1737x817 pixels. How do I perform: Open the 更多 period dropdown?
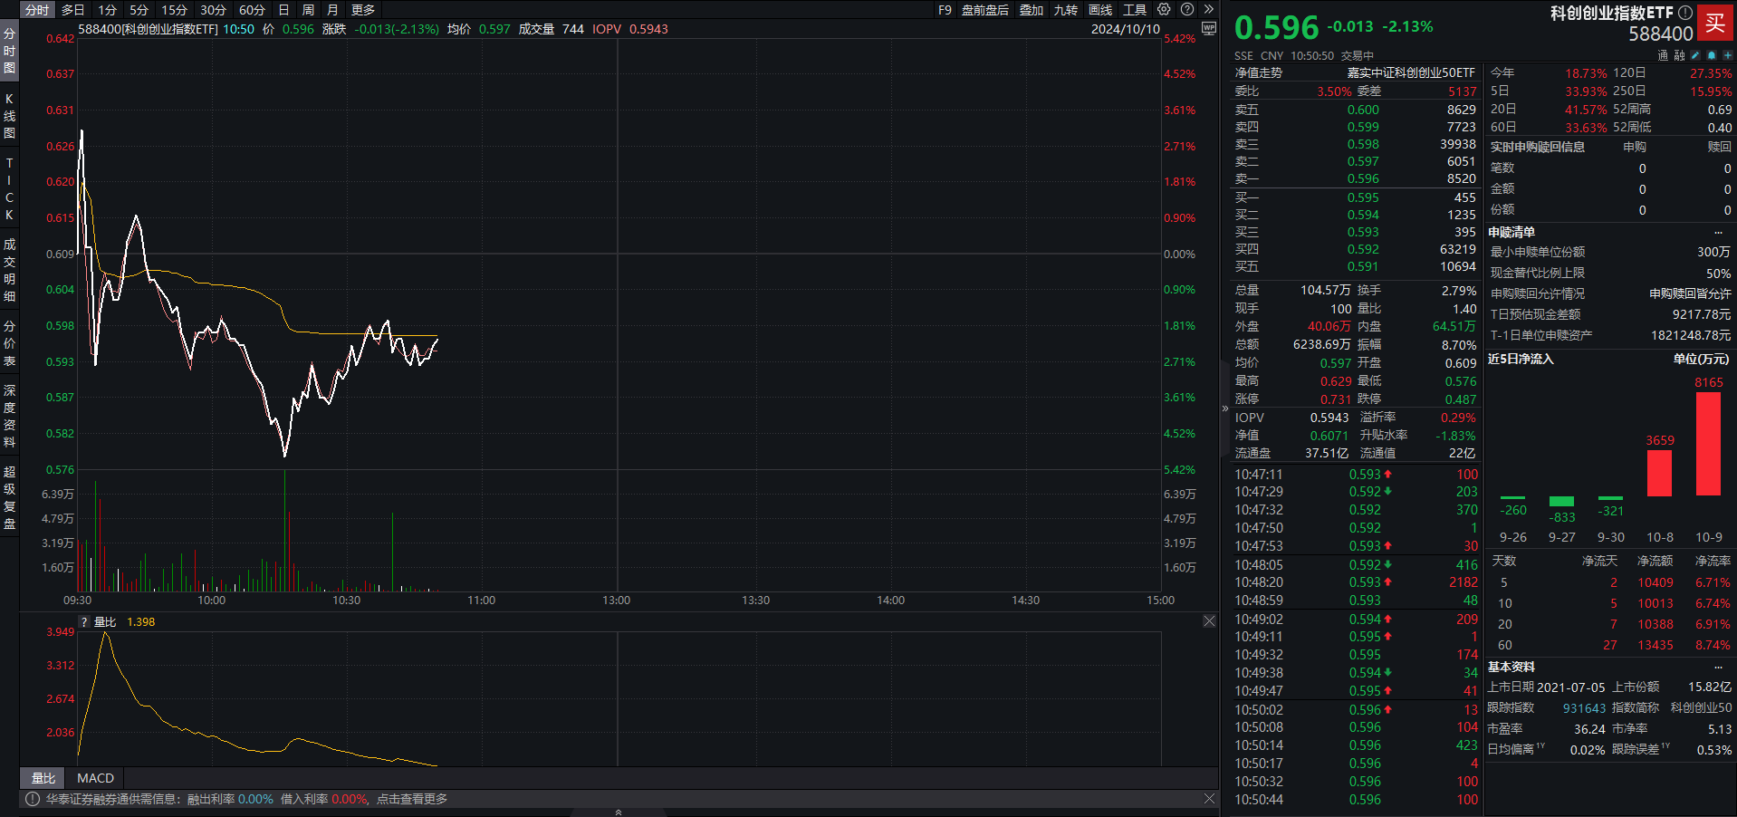[x=363, y=10]
